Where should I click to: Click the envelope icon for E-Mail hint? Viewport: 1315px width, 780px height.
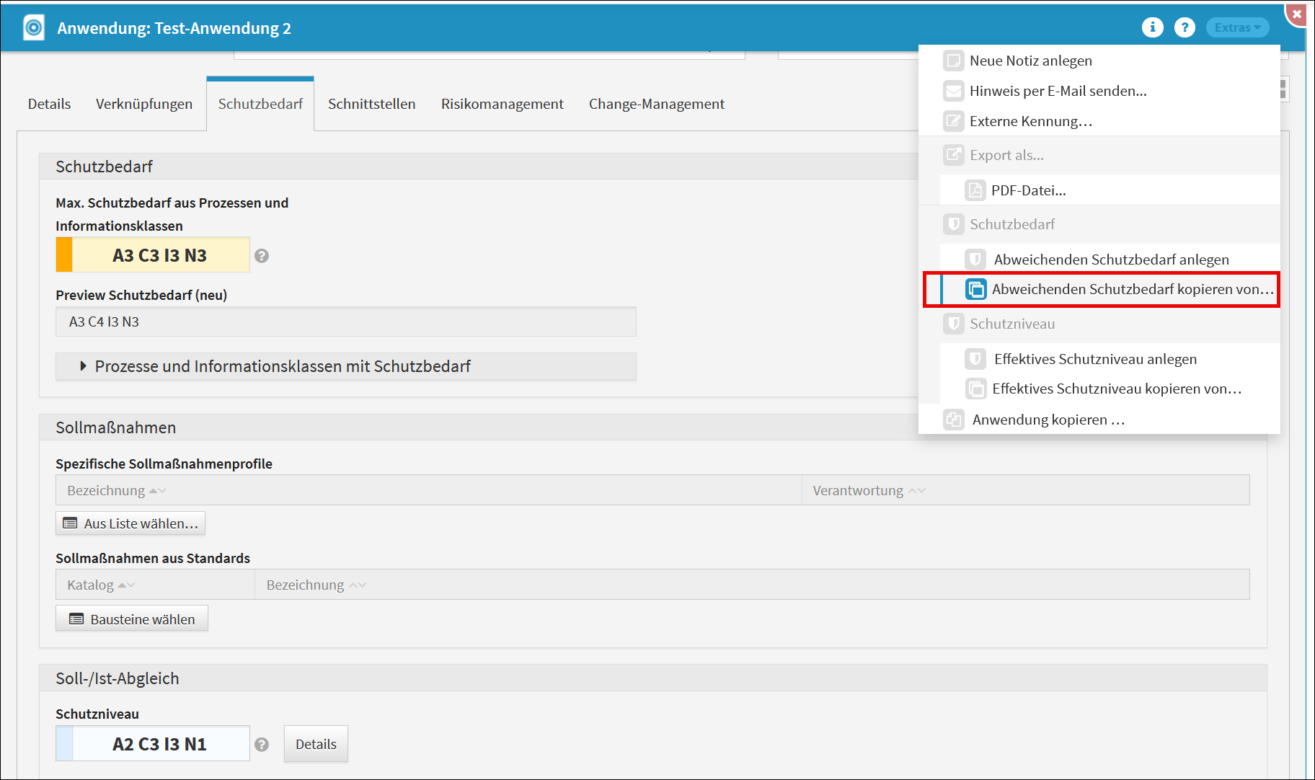[953, 91]
